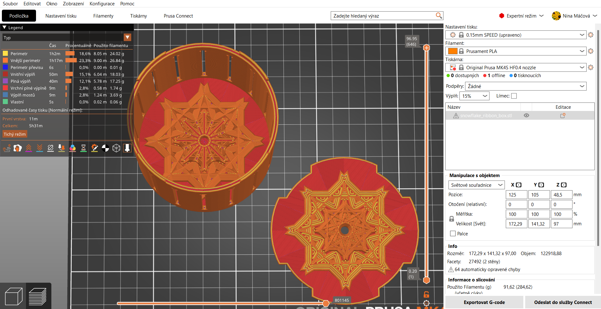Click the horizontal move slider handle
This screenshot has height=309, width=601.
[x=326, y=303]
